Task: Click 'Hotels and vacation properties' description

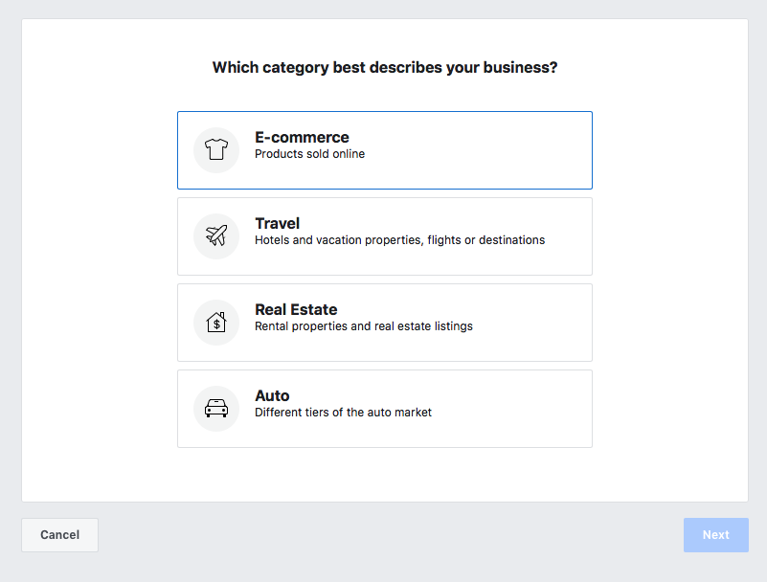Action: [338, 240]
